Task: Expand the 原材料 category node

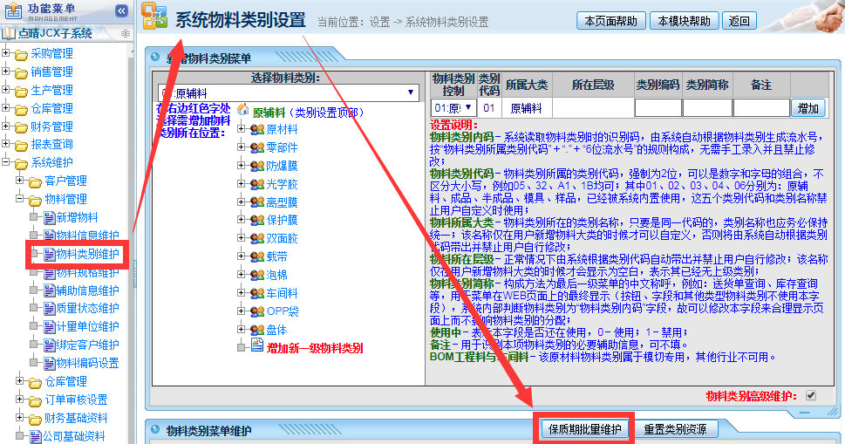Action: coord(242,129)
